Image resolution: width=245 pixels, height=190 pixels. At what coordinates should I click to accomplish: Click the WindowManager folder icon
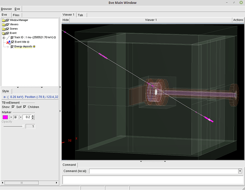(4, 20)
